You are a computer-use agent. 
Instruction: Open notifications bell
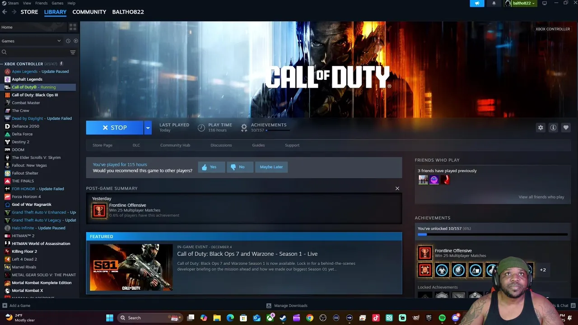coord(494,3)
